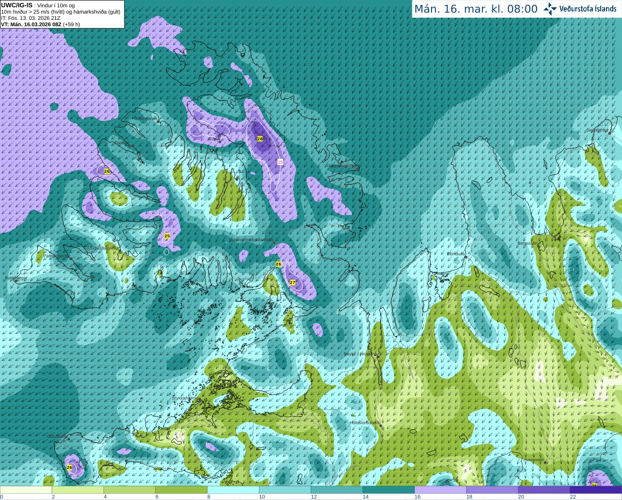Click the UWC/IG-IS model label
The height and width of the screenshot is (500, 622).
pos(17,5)
